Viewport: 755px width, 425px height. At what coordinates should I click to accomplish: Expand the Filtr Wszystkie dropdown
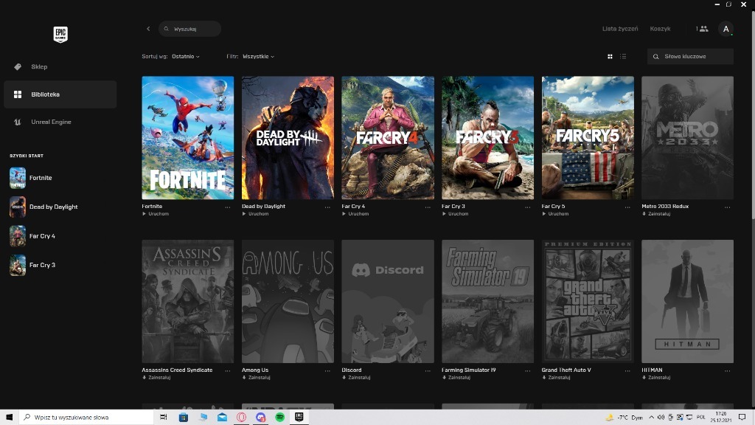pyautogui.click(x=258, y=56)
